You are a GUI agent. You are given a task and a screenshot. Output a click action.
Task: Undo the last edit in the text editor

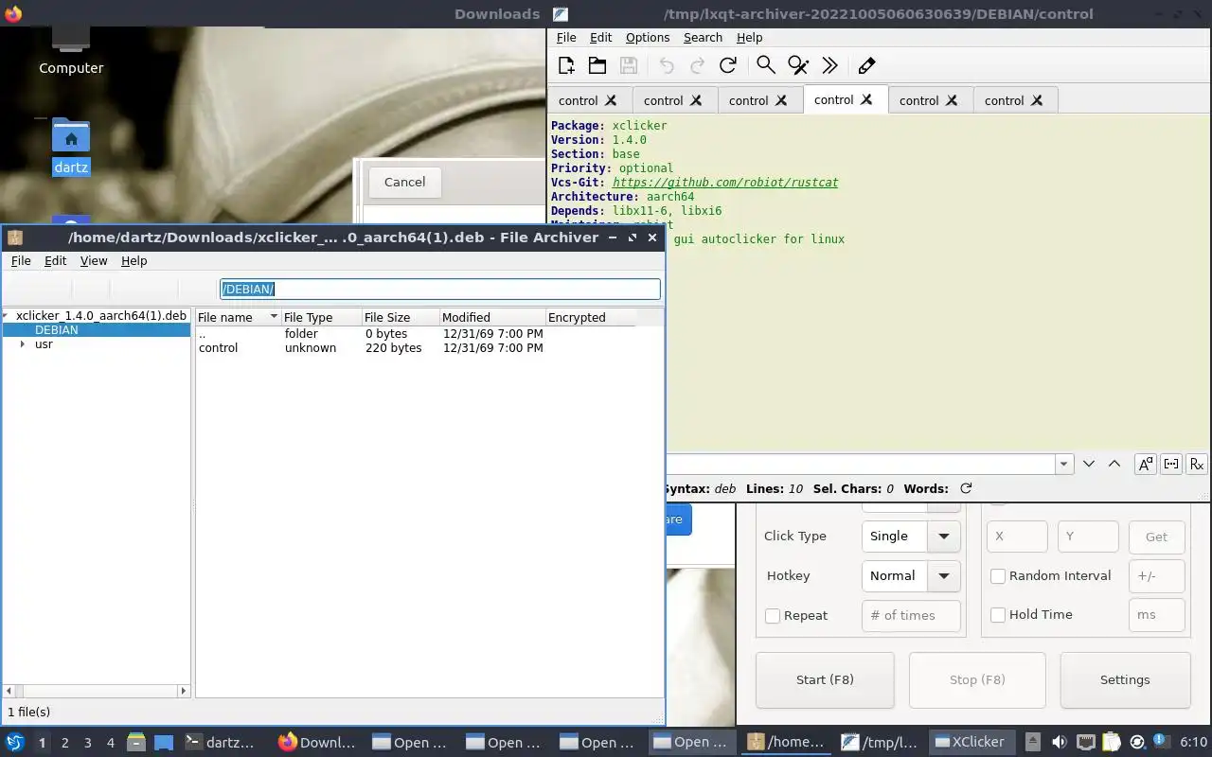point(667,65)
